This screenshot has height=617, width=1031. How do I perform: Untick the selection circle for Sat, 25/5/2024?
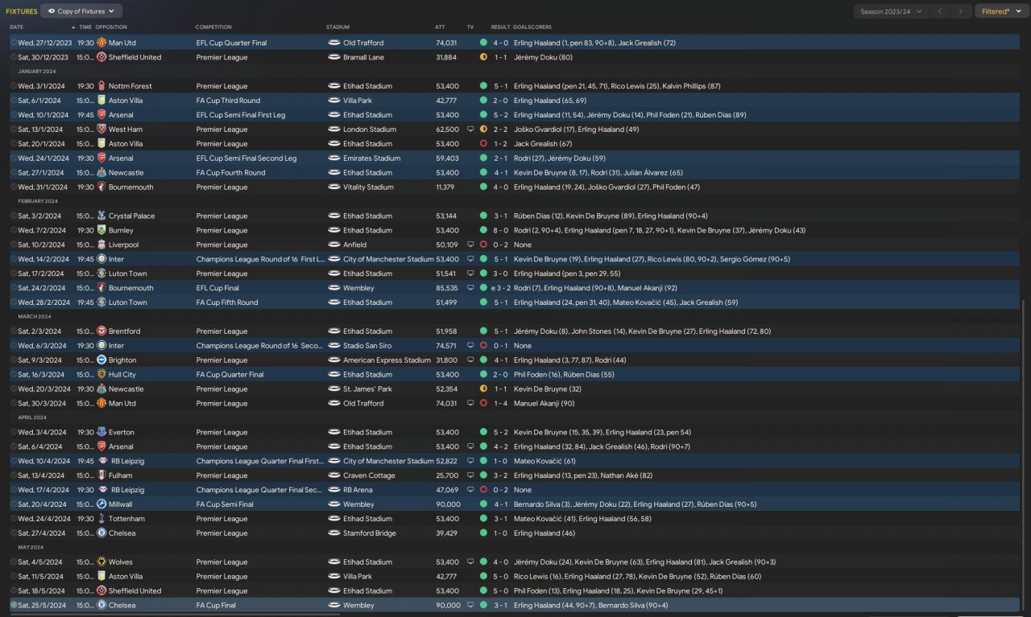coord(14,606)
